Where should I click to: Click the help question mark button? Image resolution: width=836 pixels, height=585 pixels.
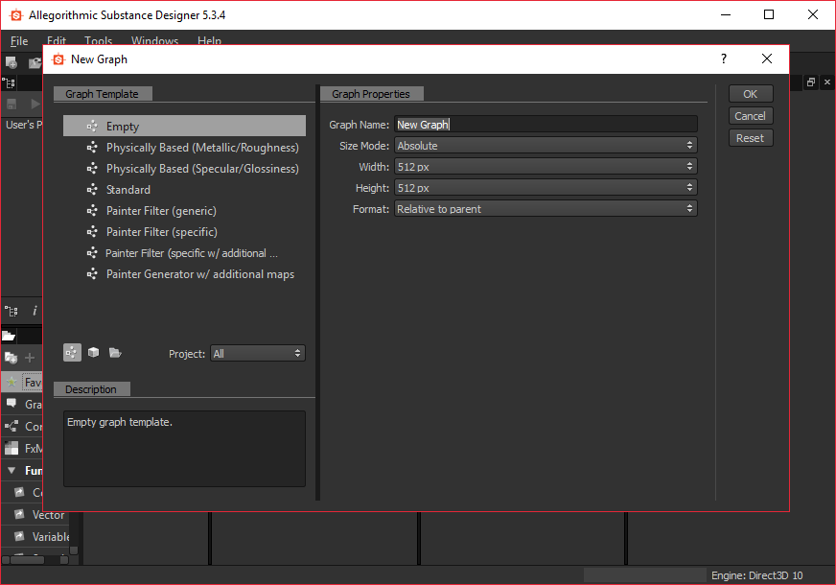point(724,58)
